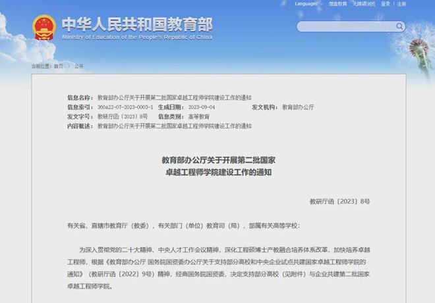The height and width of the screenshot is (303, 435).
Task: Click paragraph line starting 为深入贯彻党的二十大精神
Action: 225,250
